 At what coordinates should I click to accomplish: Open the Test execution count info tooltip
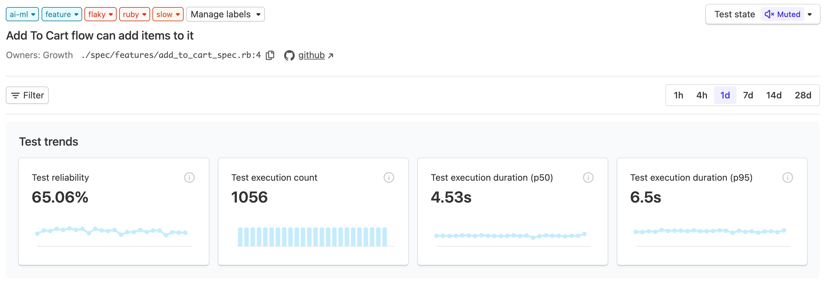(389, 177)
